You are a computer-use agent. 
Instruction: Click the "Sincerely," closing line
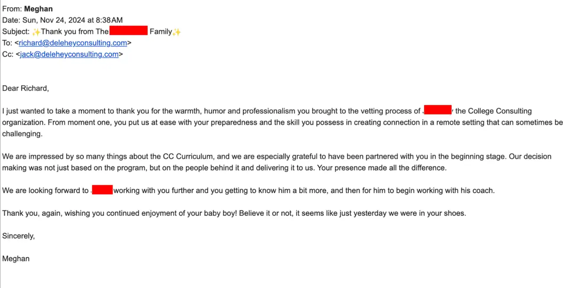19,236
